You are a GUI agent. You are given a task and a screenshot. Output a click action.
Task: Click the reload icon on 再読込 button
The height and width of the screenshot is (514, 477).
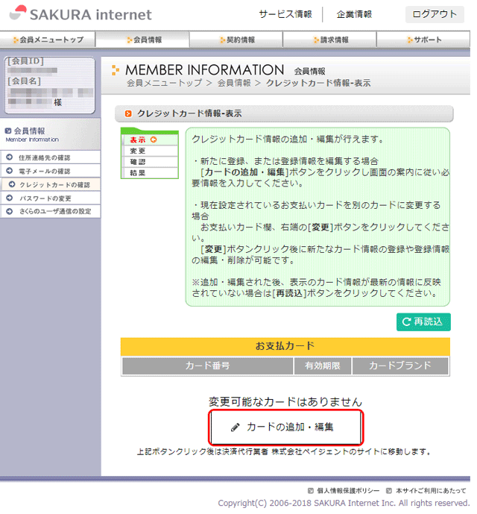(406, 322)
